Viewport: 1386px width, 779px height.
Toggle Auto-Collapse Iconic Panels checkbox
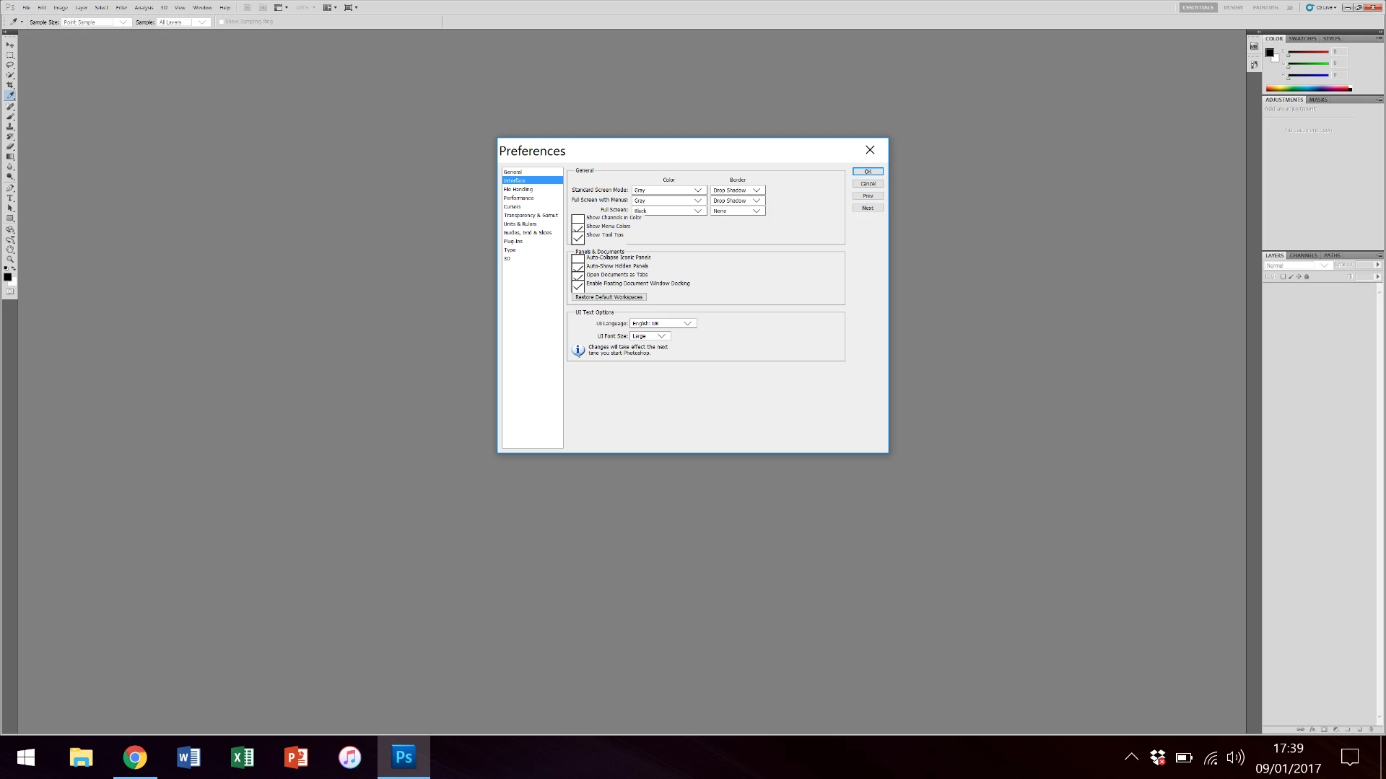[577, 258]
